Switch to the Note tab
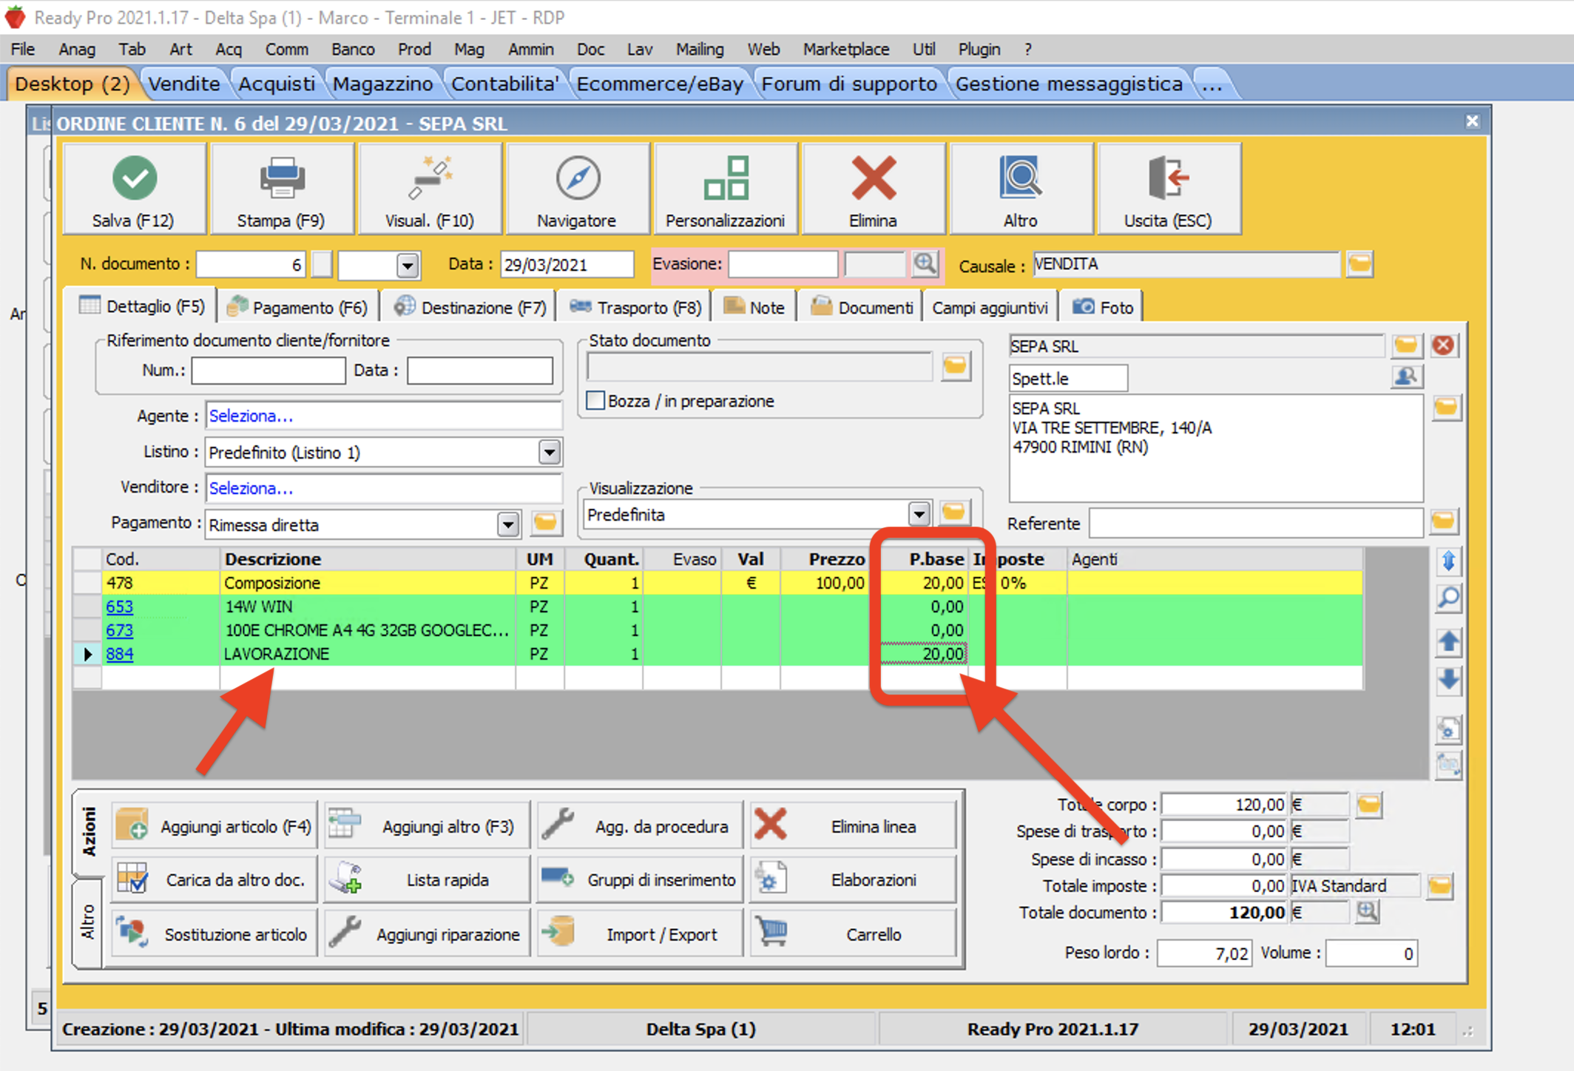The width and height of the screenshot is (1574, 1071). point(754,307)
